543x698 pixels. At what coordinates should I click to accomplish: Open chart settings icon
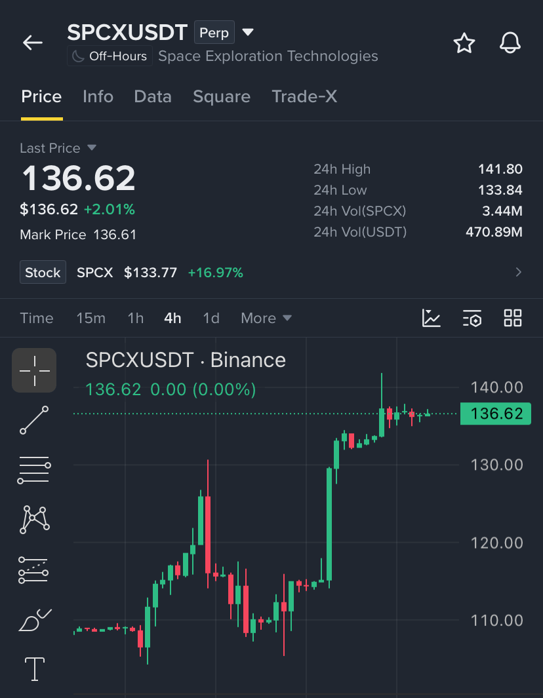click(x=472, y=319)
